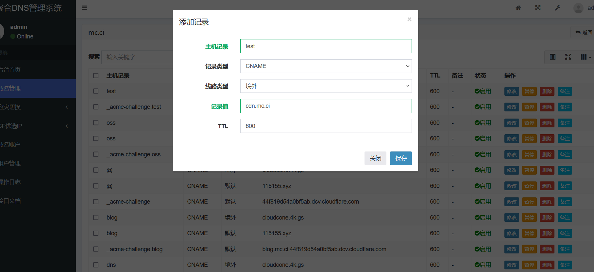Screen dimensions: 594x272
Task: Check the _acme-challenge.oss row checkbox
Action: tap(96, 154)
